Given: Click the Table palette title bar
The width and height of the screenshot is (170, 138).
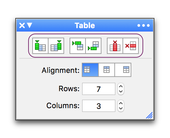Looking at the screenshot, I should [x=85, y=25].
